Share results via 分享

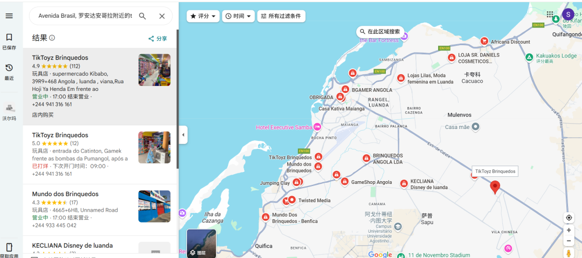pyautogui.click(x=158, y=39)
